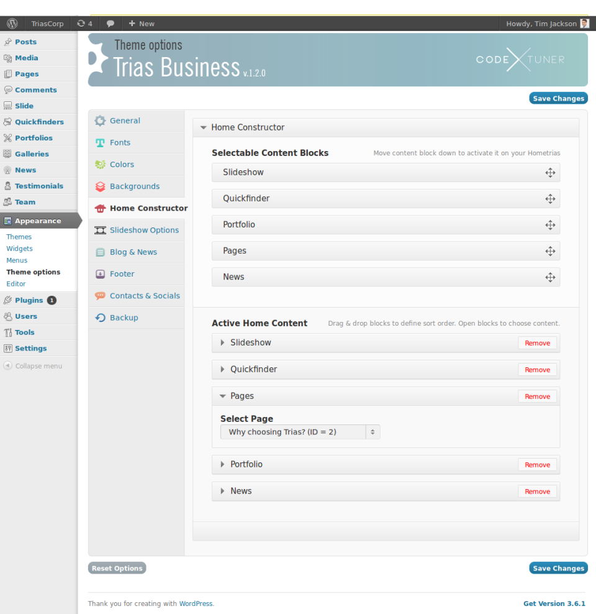Remove the active Pages block
The width and height of the screenshot is (596, 614).
coord(538,396)
